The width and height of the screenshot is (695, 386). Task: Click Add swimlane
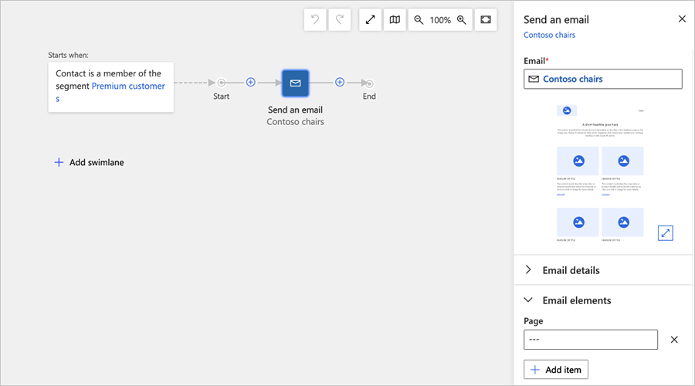coord(89,163)
